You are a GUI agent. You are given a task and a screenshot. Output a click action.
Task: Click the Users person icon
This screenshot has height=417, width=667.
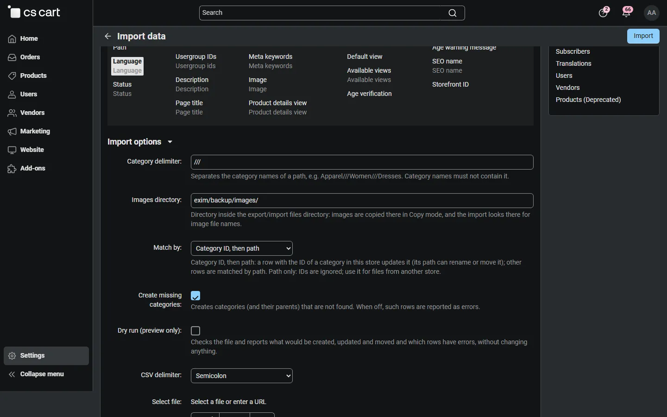[12, 95]
